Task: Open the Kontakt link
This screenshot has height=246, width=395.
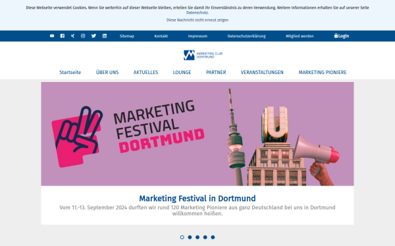Action: click(x=161, y=36)
